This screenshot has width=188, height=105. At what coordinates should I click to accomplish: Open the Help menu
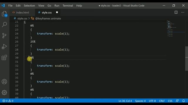click(x=79, y=6)
